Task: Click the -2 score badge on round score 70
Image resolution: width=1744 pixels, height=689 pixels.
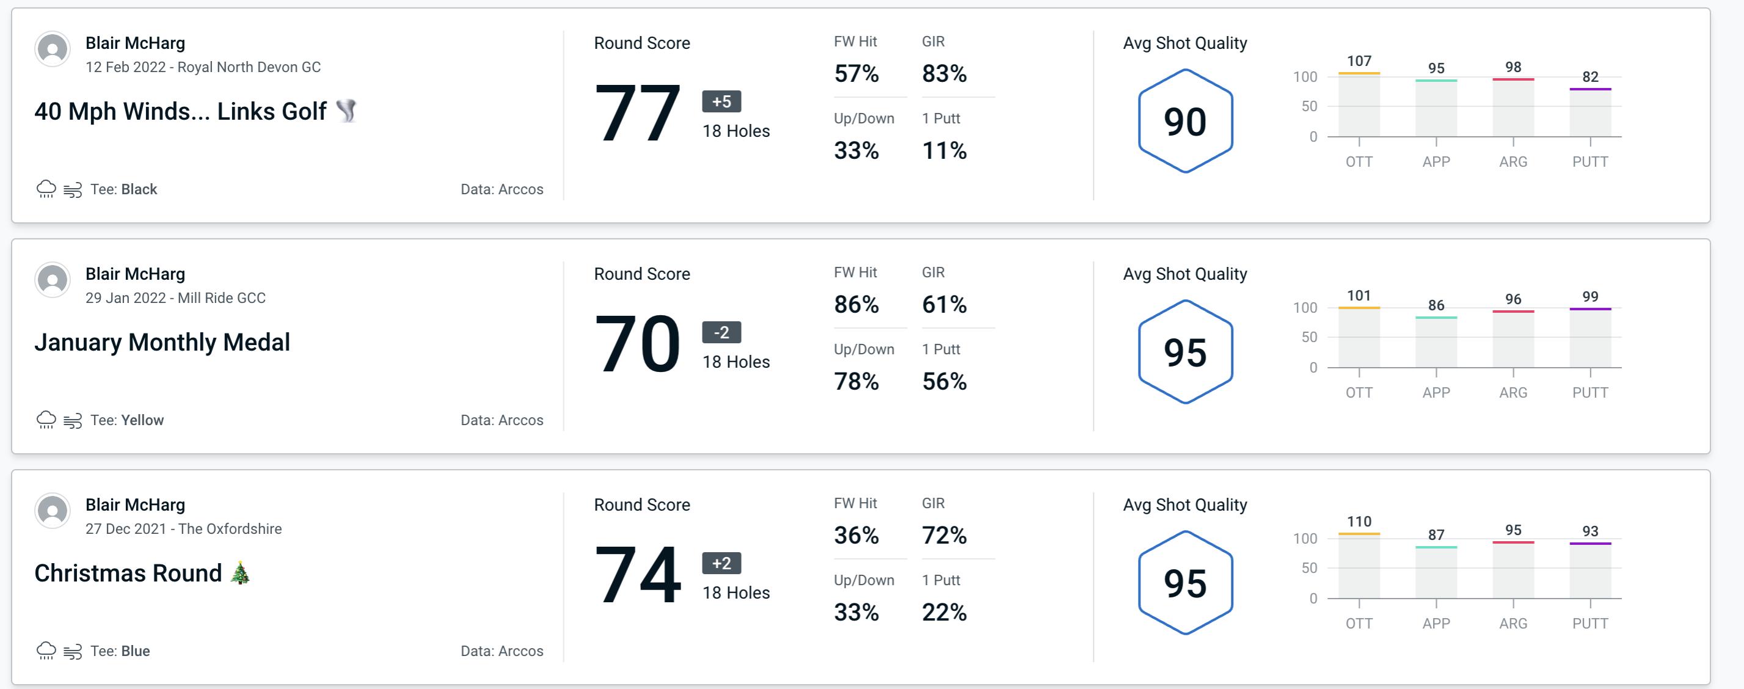Action: pos(717,331)
